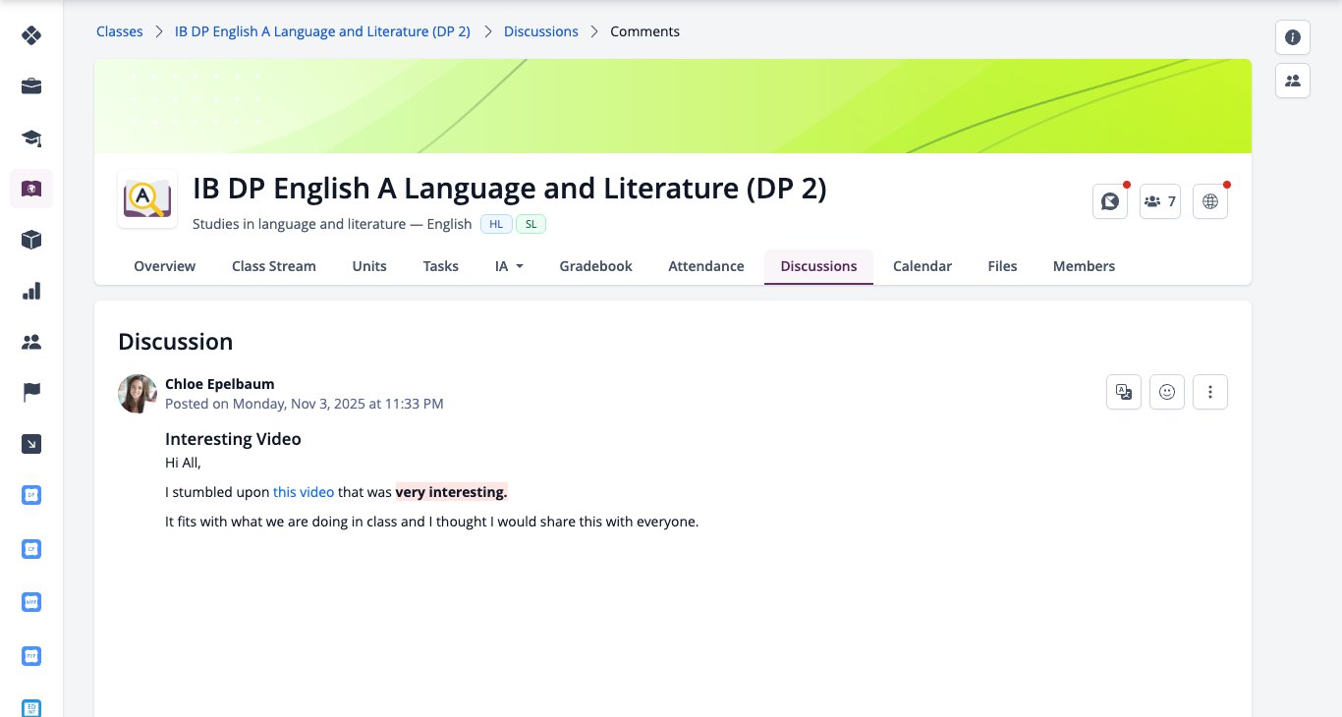
Task: Click the class magnifier book logo
Action: (x=147, y=199)
